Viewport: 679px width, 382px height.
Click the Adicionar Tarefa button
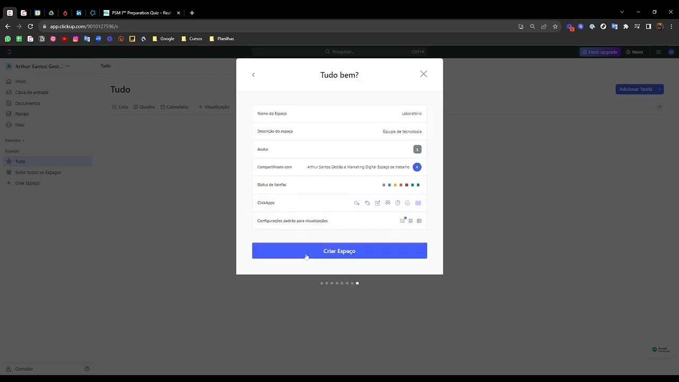pyautogui.click(x=636, y=89)
